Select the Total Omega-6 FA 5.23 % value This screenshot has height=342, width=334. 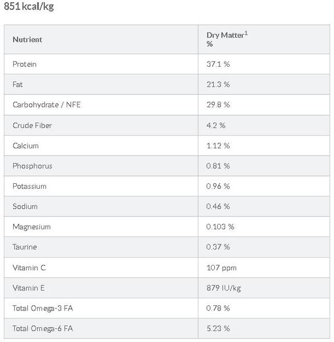[x=218, y=328]
